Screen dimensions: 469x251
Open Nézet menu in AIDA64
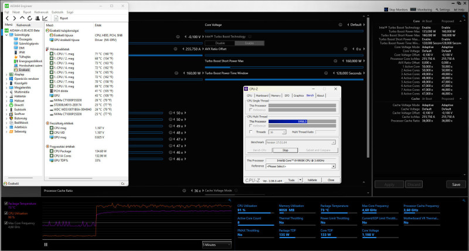pyautogui.click(x=16, y=12)
